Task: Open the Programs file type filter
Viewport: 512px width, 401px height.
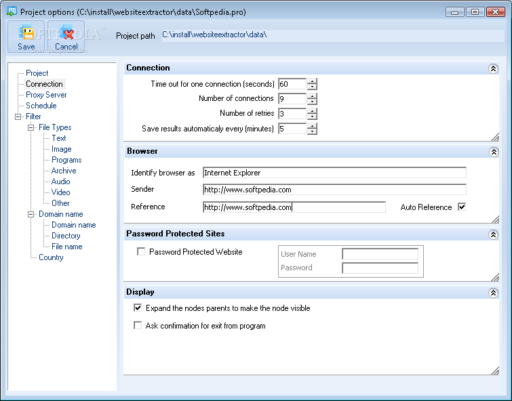Action: pyautogui.click(x=66, y=160)
